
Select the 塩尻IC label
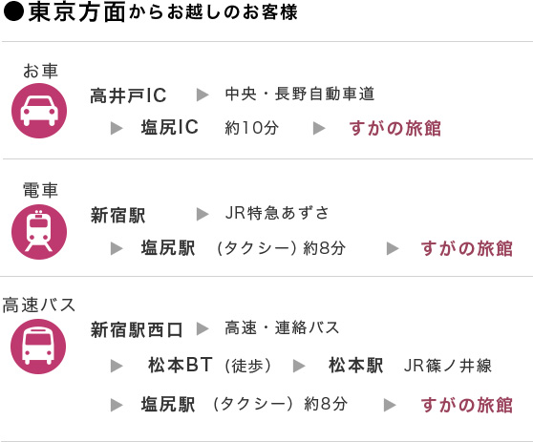tap(170, 127)
